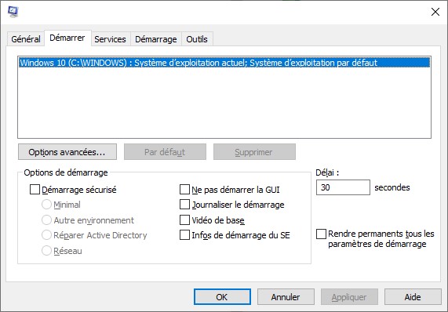Select the Windows 10 (C:\WINDOWS) boot entry

click(224, 63)
